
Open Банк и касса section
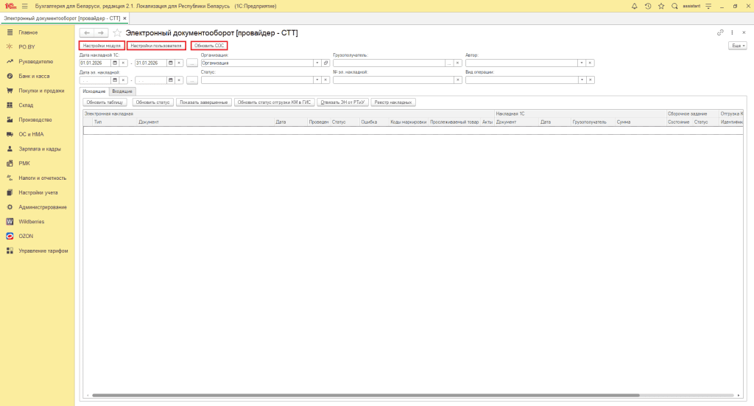34,76
